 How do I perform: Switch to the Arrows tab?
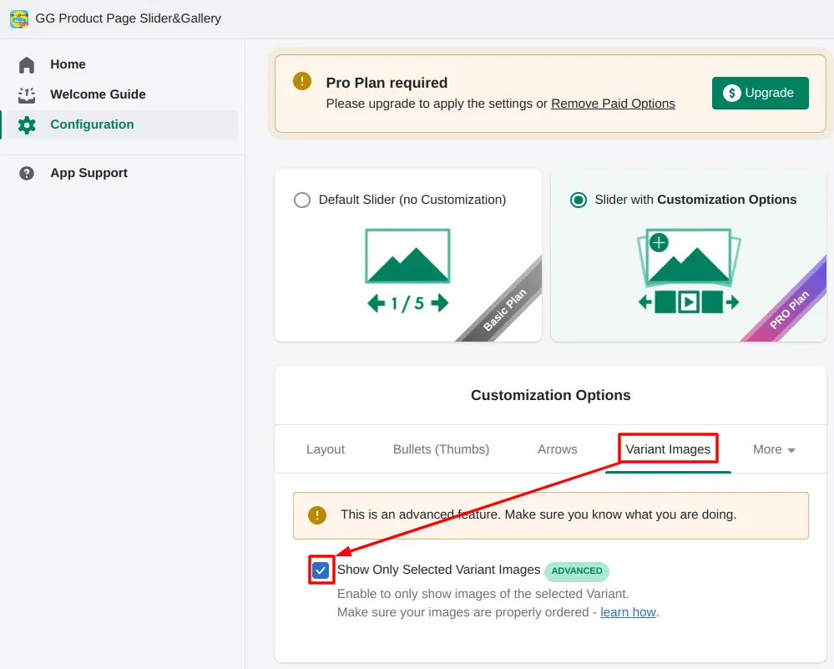[557, 449]
